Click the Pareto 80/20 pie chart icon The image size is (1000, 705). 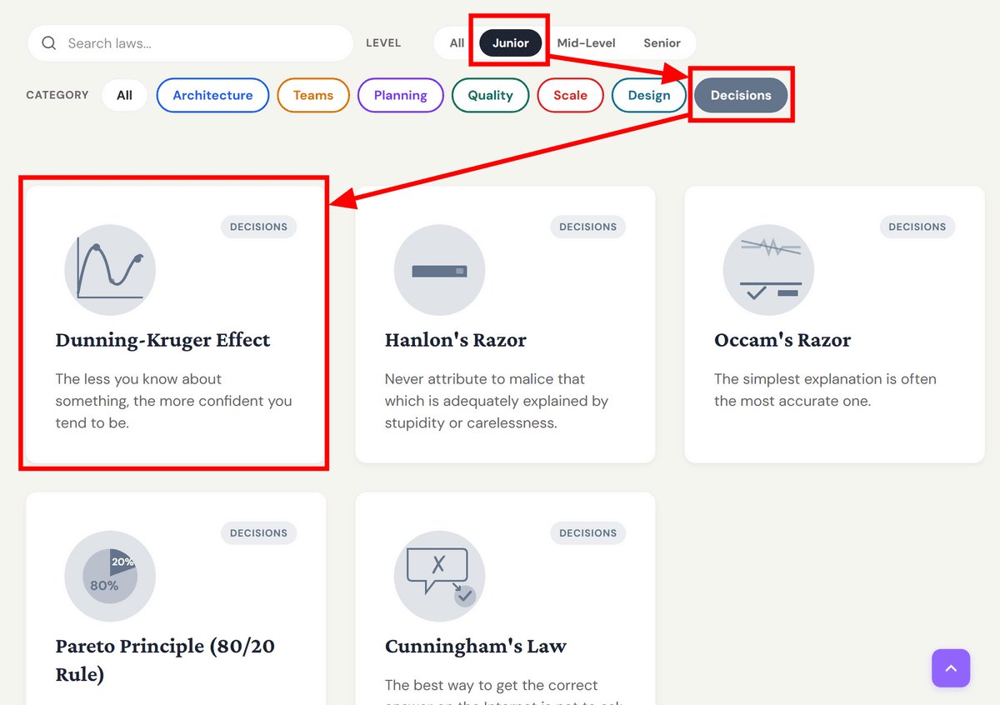tap(110, 576)
